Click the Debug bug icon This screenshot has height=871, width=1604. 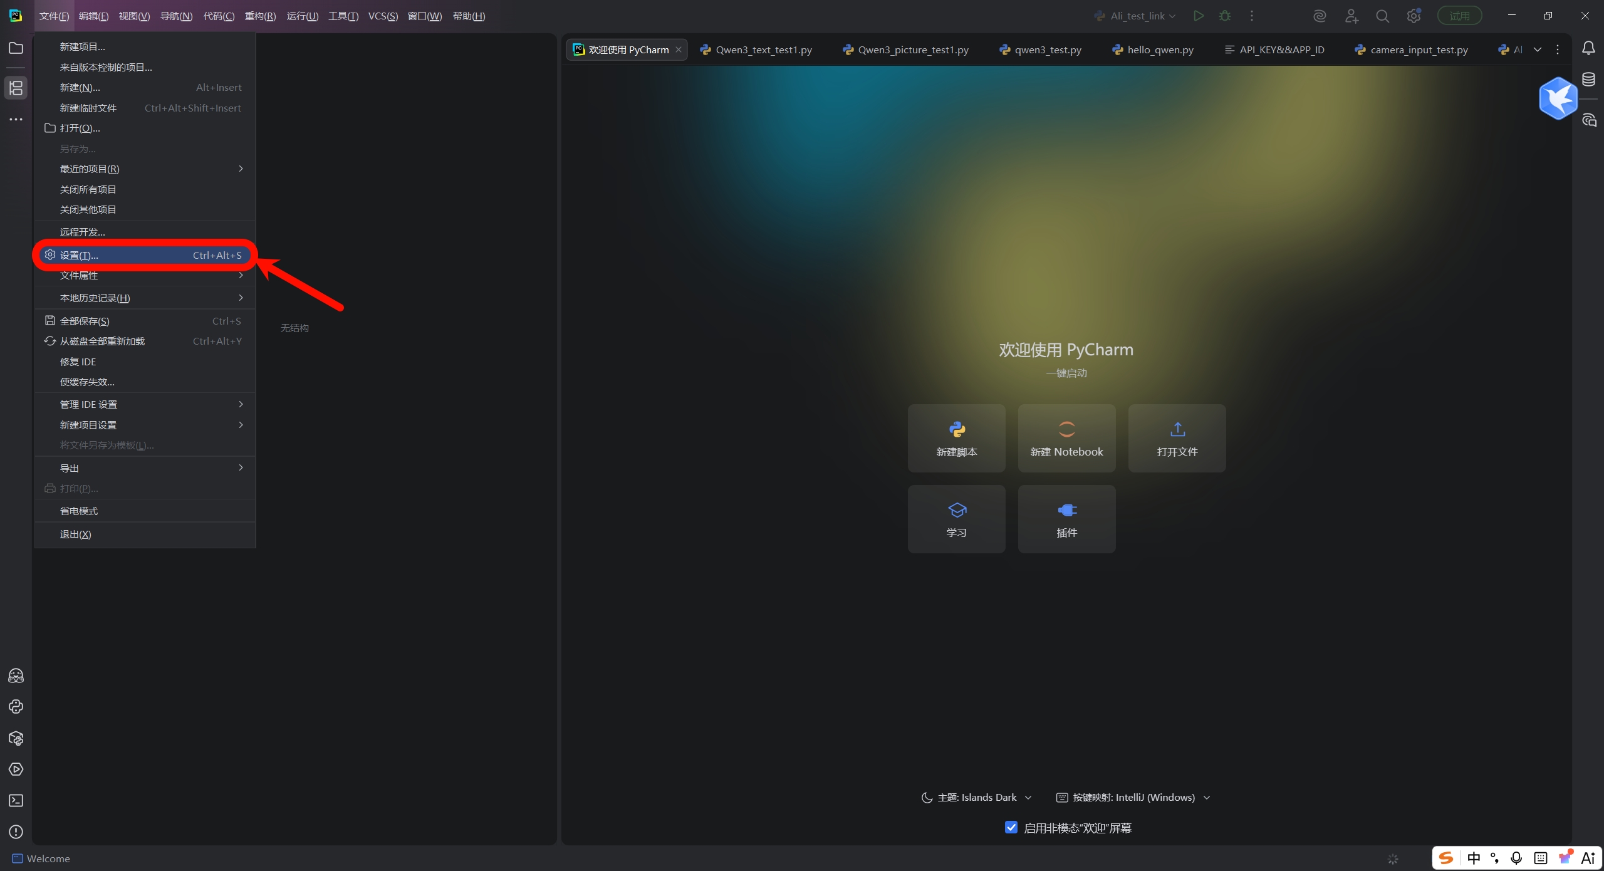coord(1225,16)
